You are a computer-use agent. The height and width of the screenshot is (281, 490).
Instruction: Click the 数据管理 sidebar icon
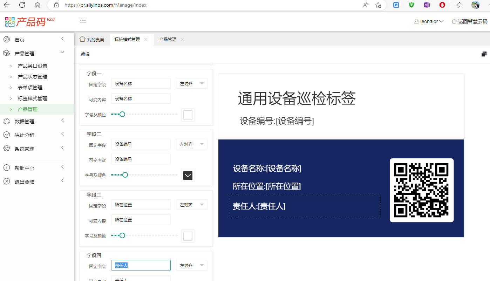coord(7,121)
